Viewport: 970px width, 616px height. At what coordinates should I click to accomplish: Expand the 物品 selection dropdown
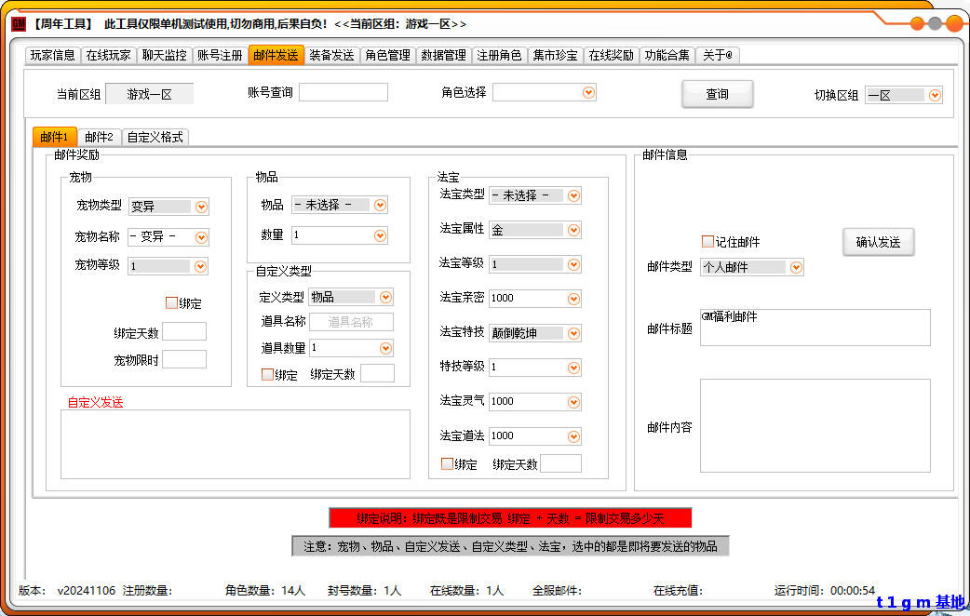380,205
